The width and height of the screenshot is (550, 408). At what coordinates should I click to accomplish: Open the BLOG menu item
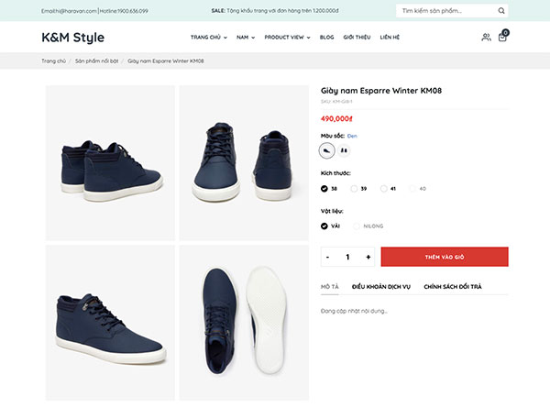tap(326, 38)
